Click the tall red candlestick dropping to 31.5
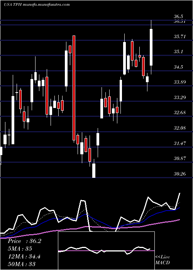193x270 pixels. [x=74, y=88]
